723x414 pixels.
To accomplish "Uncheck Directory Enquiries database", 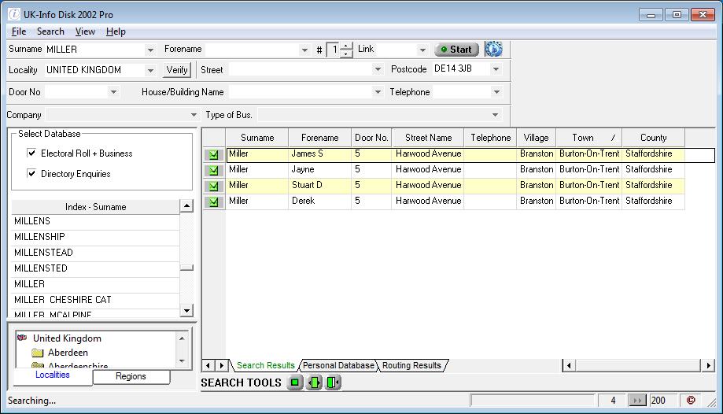I will click(32, 174).
